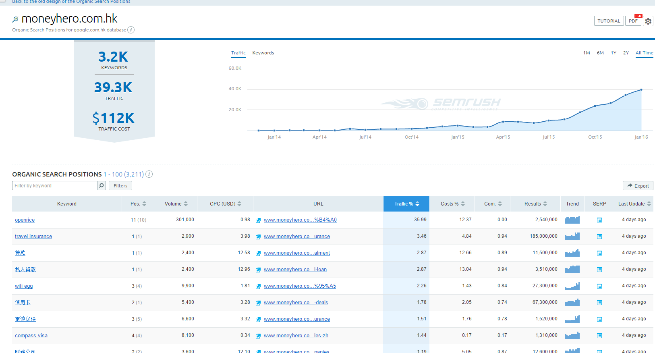The width and height of the screenshot is (655, 353).
Task: Focus the Filter by keyword input
Action: tap(55, 186)
